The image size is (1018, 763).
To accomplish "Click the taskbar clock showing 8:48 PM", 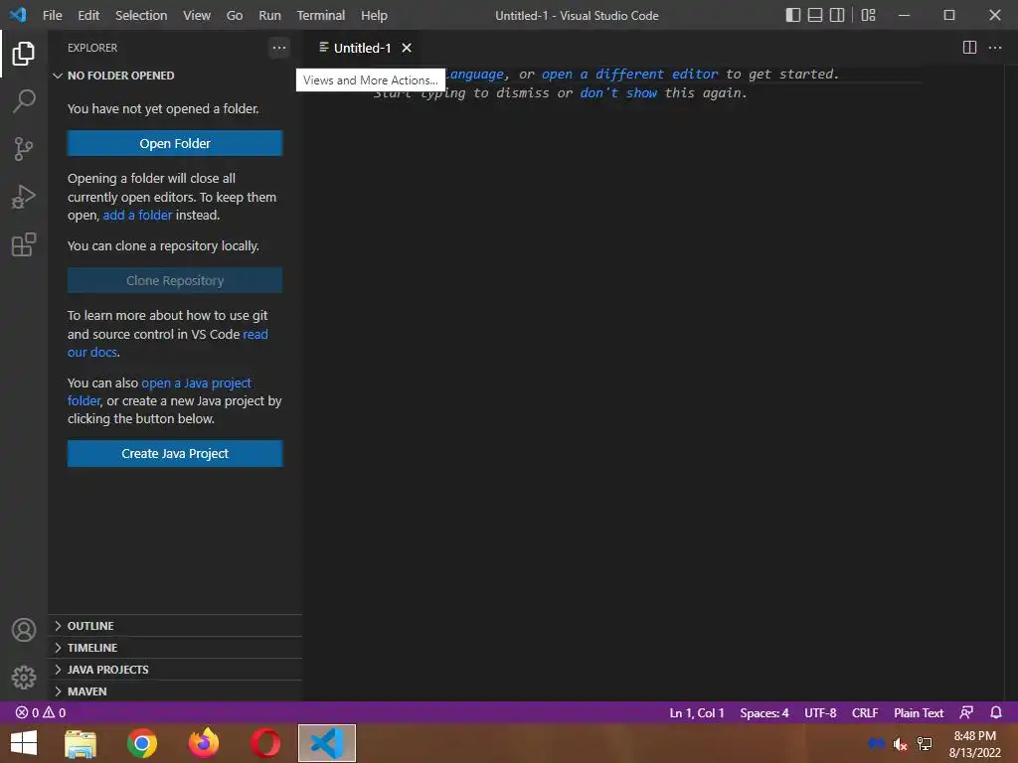I will click(974, 743).
